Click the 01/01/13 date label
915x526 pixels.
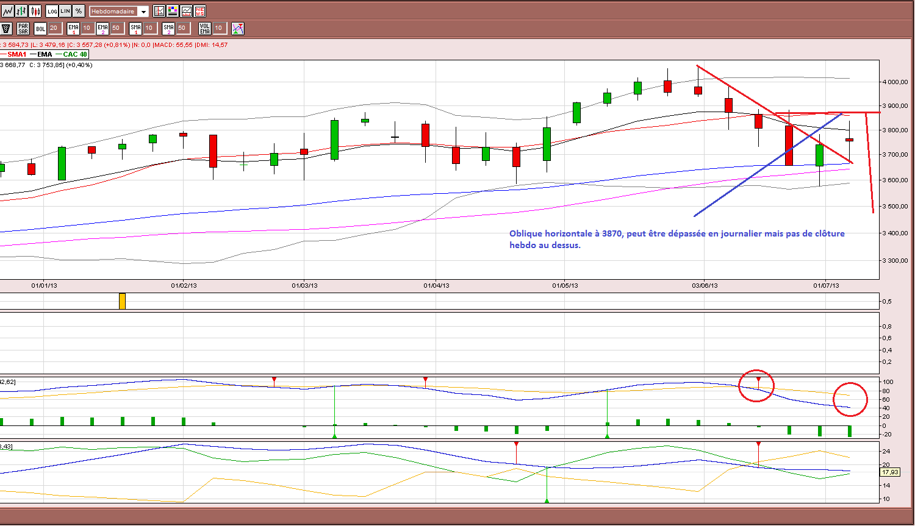(44, 285)
